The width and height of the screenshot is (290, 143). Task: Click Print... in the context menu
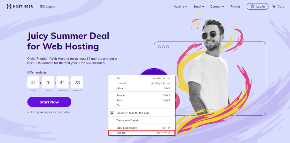pos(142,100)
